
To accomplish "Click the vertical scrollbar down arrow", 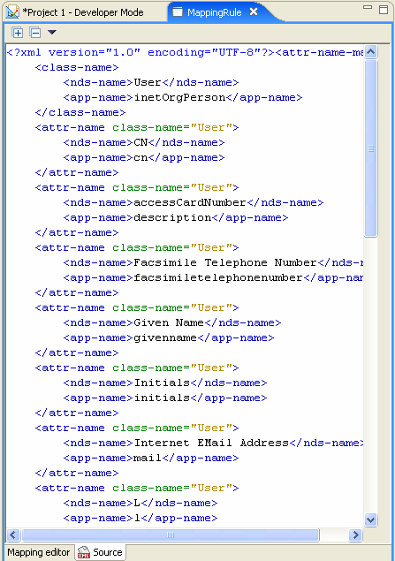I will point(370,519).
